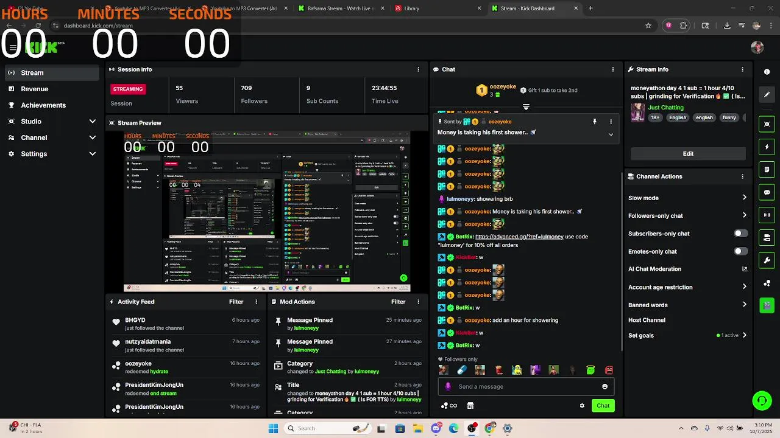Open the info icon in right sidebar
The width and height of the screenshot is (780, 438).
pos(767,72)
